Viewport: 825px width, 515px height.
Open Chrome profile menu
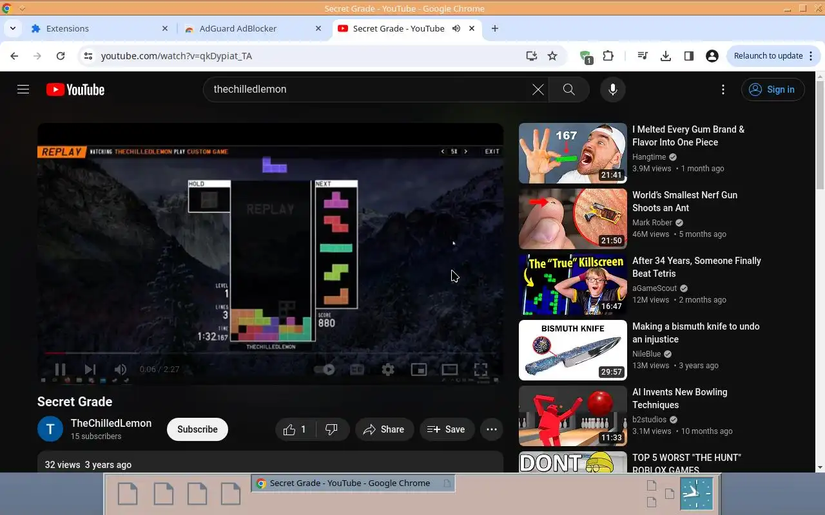(x=712, y=56)
